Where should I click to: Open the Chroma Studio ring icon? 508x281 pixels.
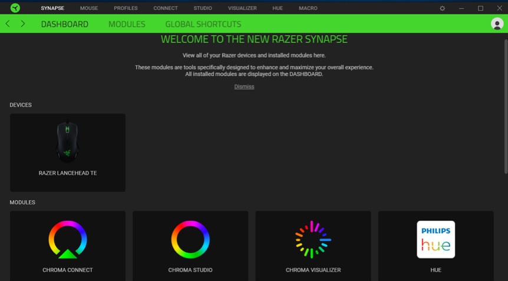pyautogui.click(x=190, y=239)
